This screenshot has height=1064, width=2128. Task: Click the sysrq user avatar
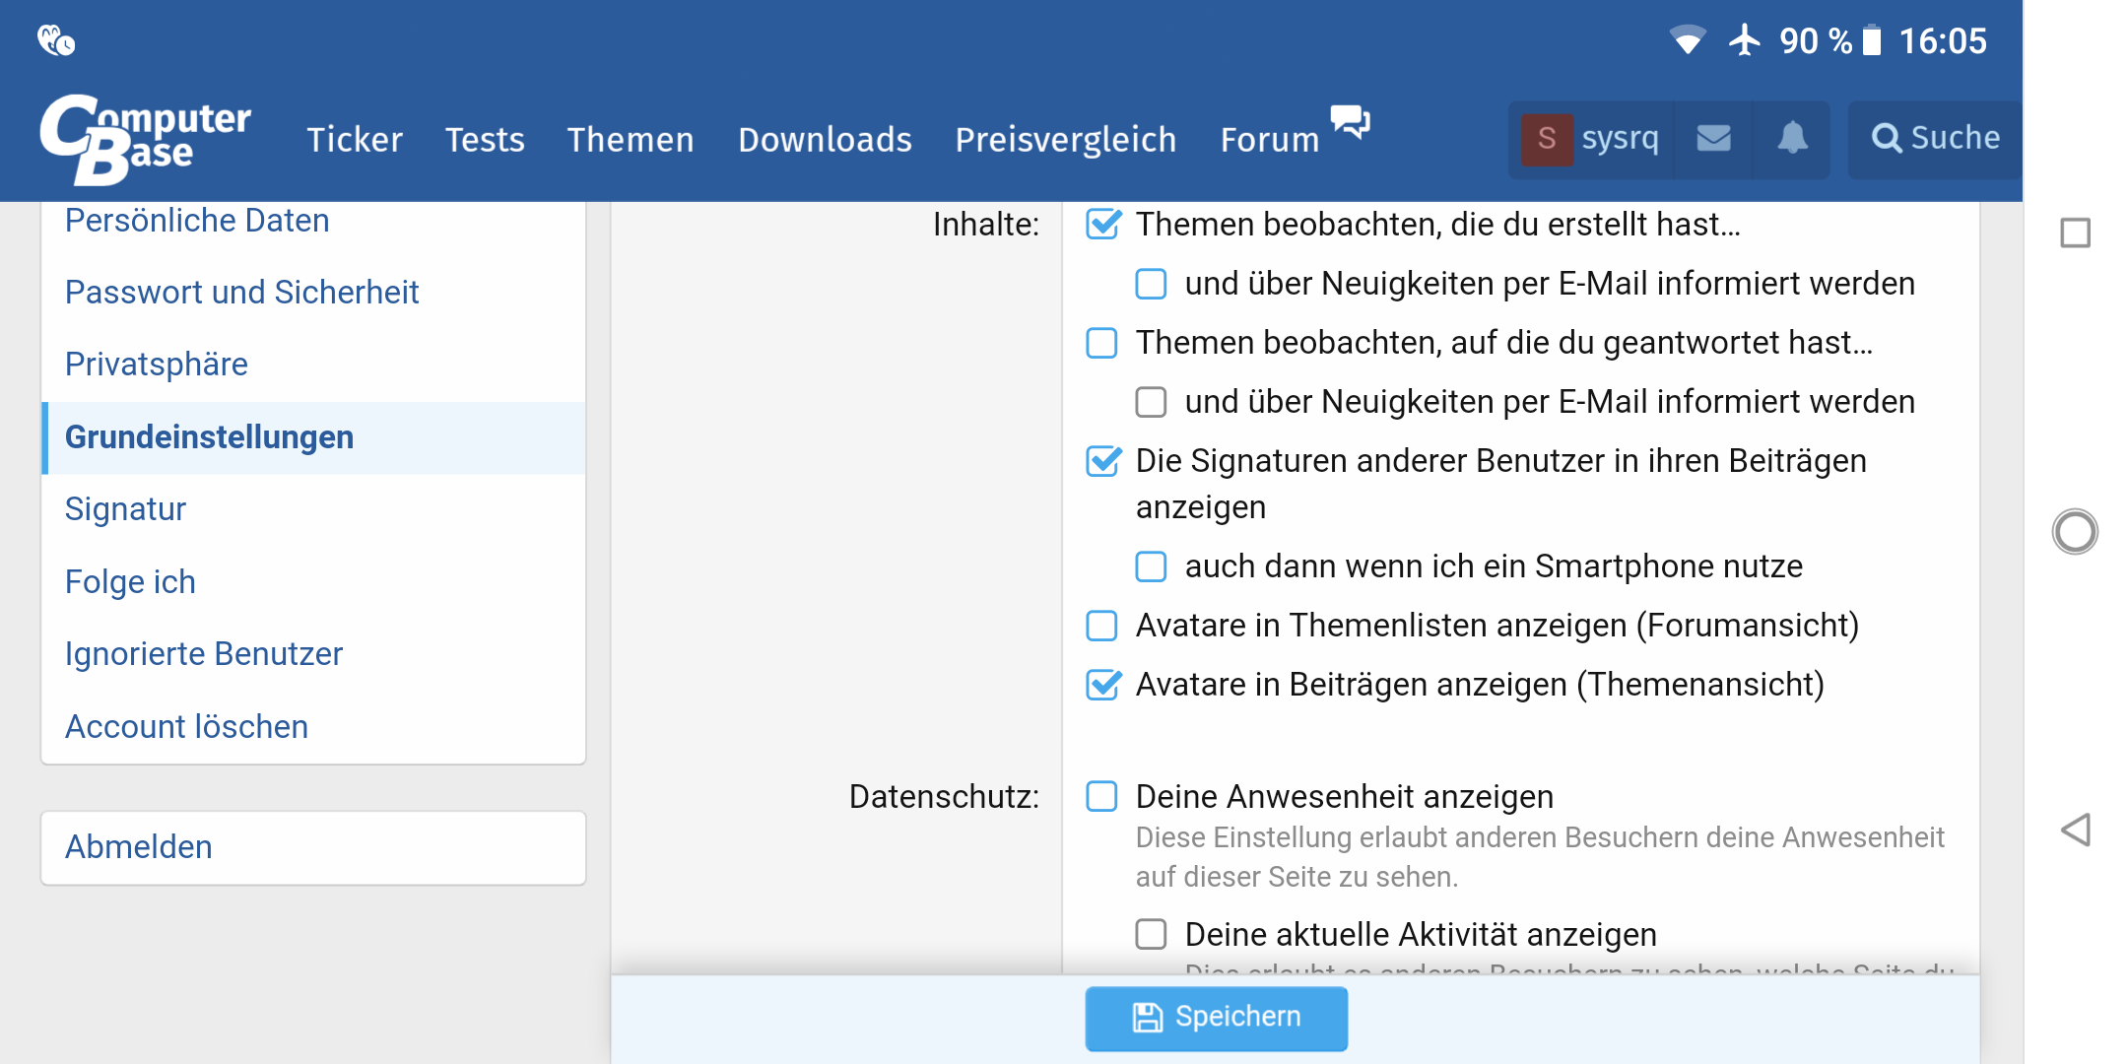(1547, 139)
